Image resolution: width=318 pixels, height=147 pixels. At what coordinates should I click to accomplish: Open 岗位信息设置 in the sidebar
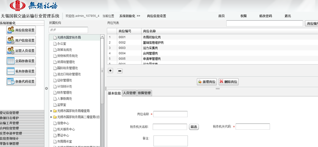coord(21,30)
